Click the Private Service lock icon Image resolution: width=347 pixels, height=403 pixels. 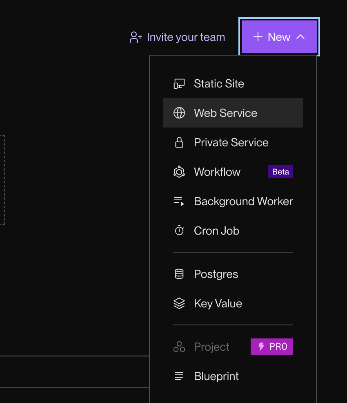179,142
